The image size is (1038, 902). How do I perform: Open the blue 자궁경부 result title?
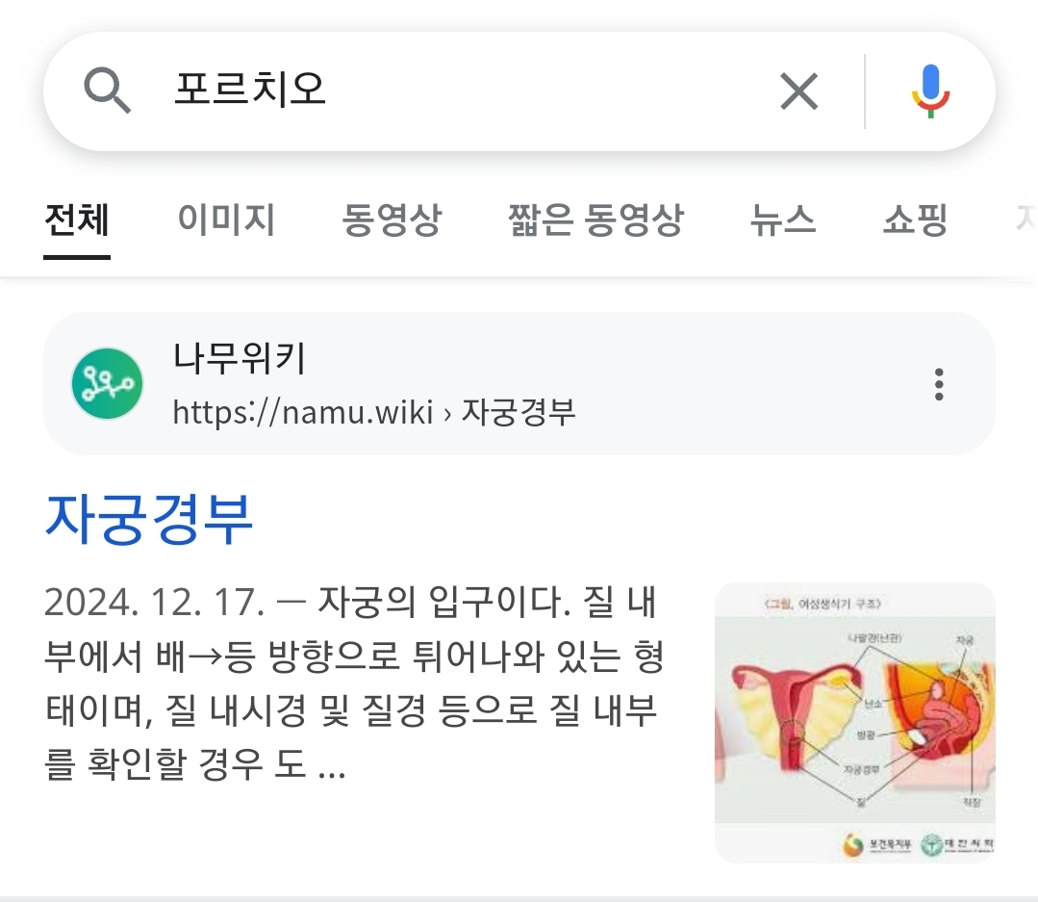149,518
